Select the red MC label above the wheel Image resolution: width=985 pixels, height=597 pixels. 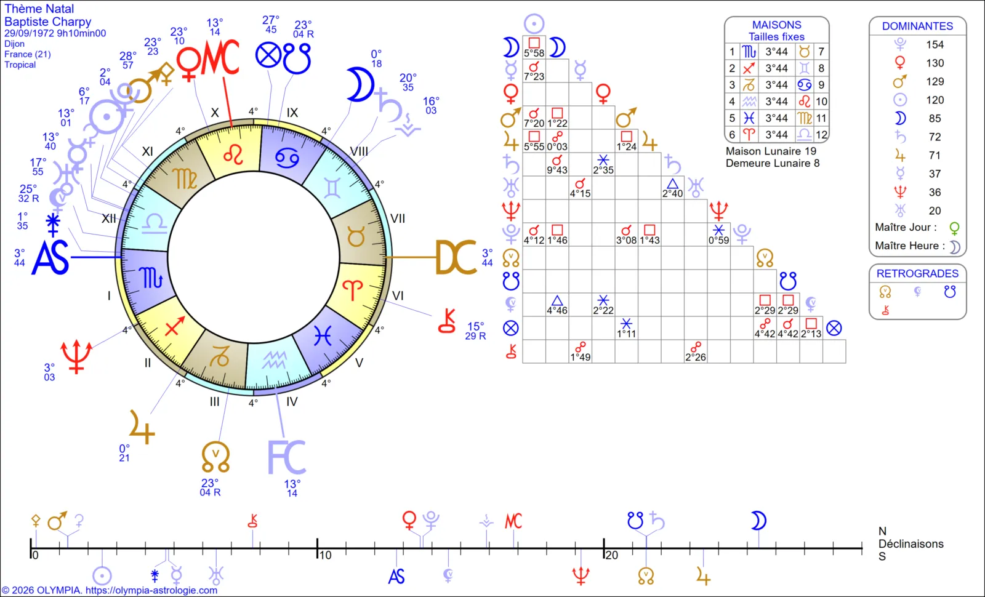[220, 59]
